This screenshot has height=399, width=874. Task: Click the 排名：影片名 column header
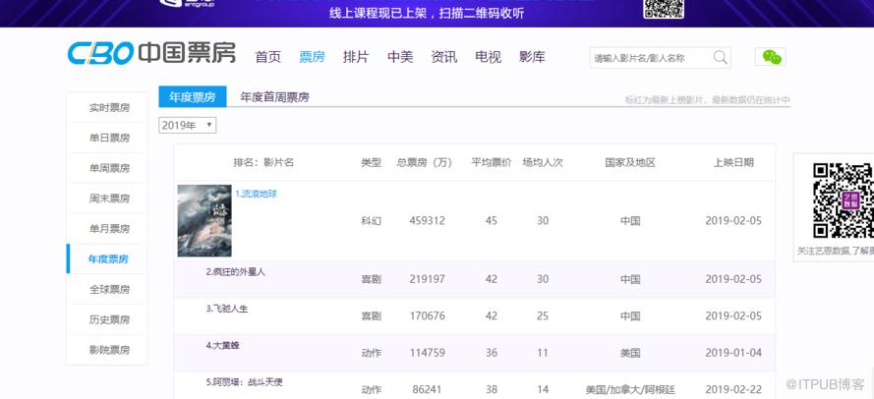pyautogui.click(x=263, y=163)
